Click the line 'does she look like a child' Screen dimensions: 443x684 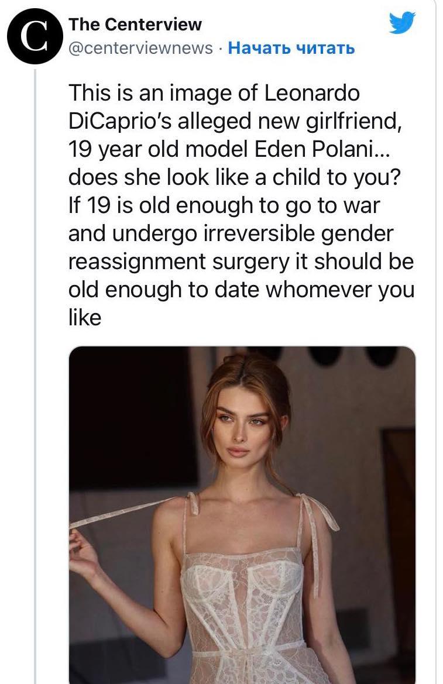(235, 177)
